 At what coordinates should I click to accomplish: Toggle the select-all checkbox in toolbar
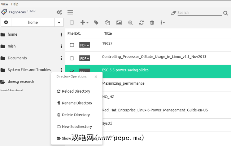pos(72,22)
